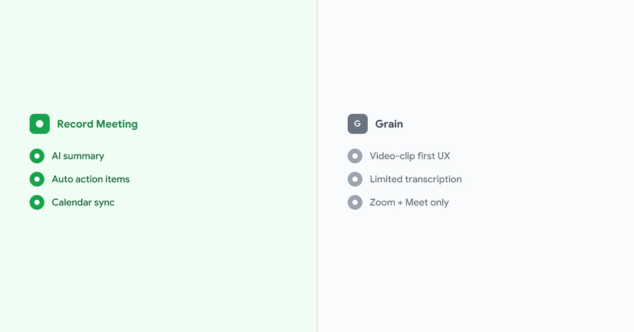Click the gray bullet beside Video-clip first UX
The image size is (634, 332).
click(x=355, y=156)
